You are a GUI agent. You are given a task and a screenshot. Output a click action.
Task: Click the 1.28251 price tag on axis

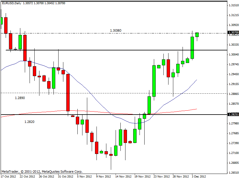pos(233,114)
